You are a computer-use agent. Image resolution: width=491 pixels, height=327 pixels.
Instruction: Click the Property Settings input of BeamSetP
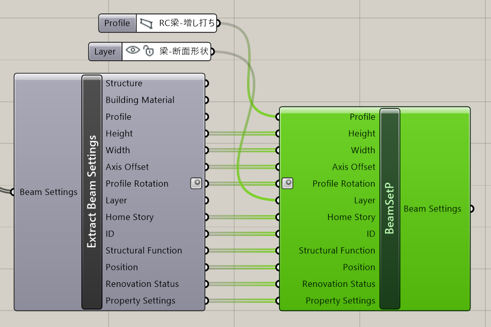click(340, 301)
